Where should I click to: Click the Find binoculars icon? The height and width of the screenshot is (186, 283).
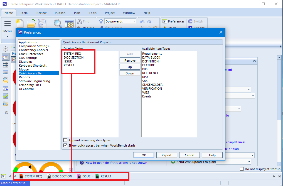click(x=79, y=21)
